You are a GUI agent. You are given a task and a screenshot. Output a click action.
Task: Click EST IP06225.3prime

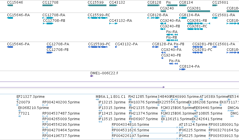pyautogui.click(x=192, y=136)
